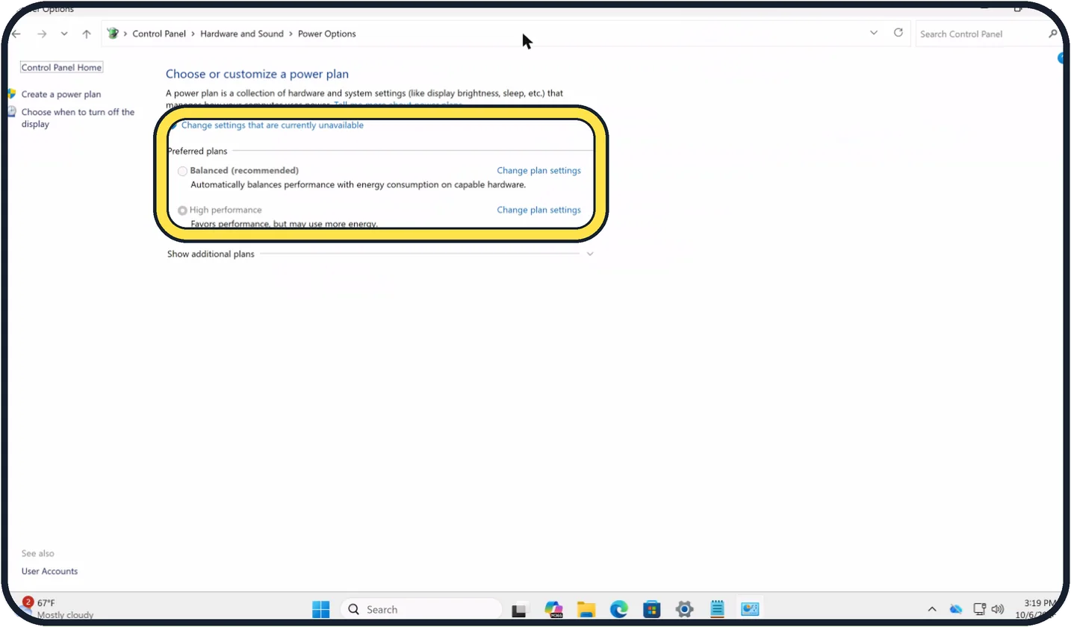Open the Windows Start menu

click(321, 609)
